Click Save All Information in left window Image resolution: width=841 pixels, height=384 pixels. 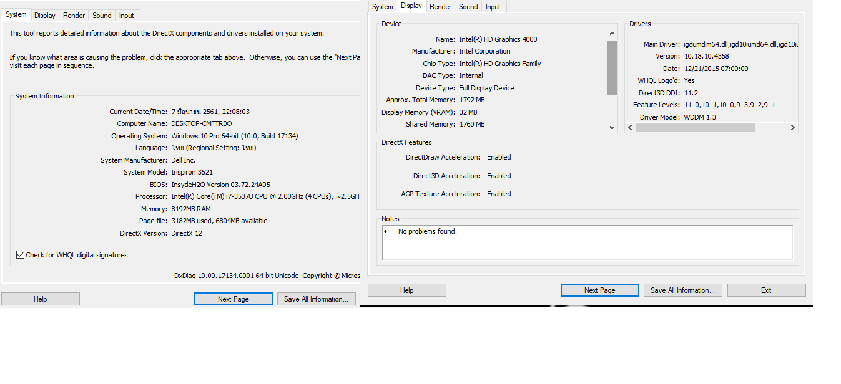[317, 299]
